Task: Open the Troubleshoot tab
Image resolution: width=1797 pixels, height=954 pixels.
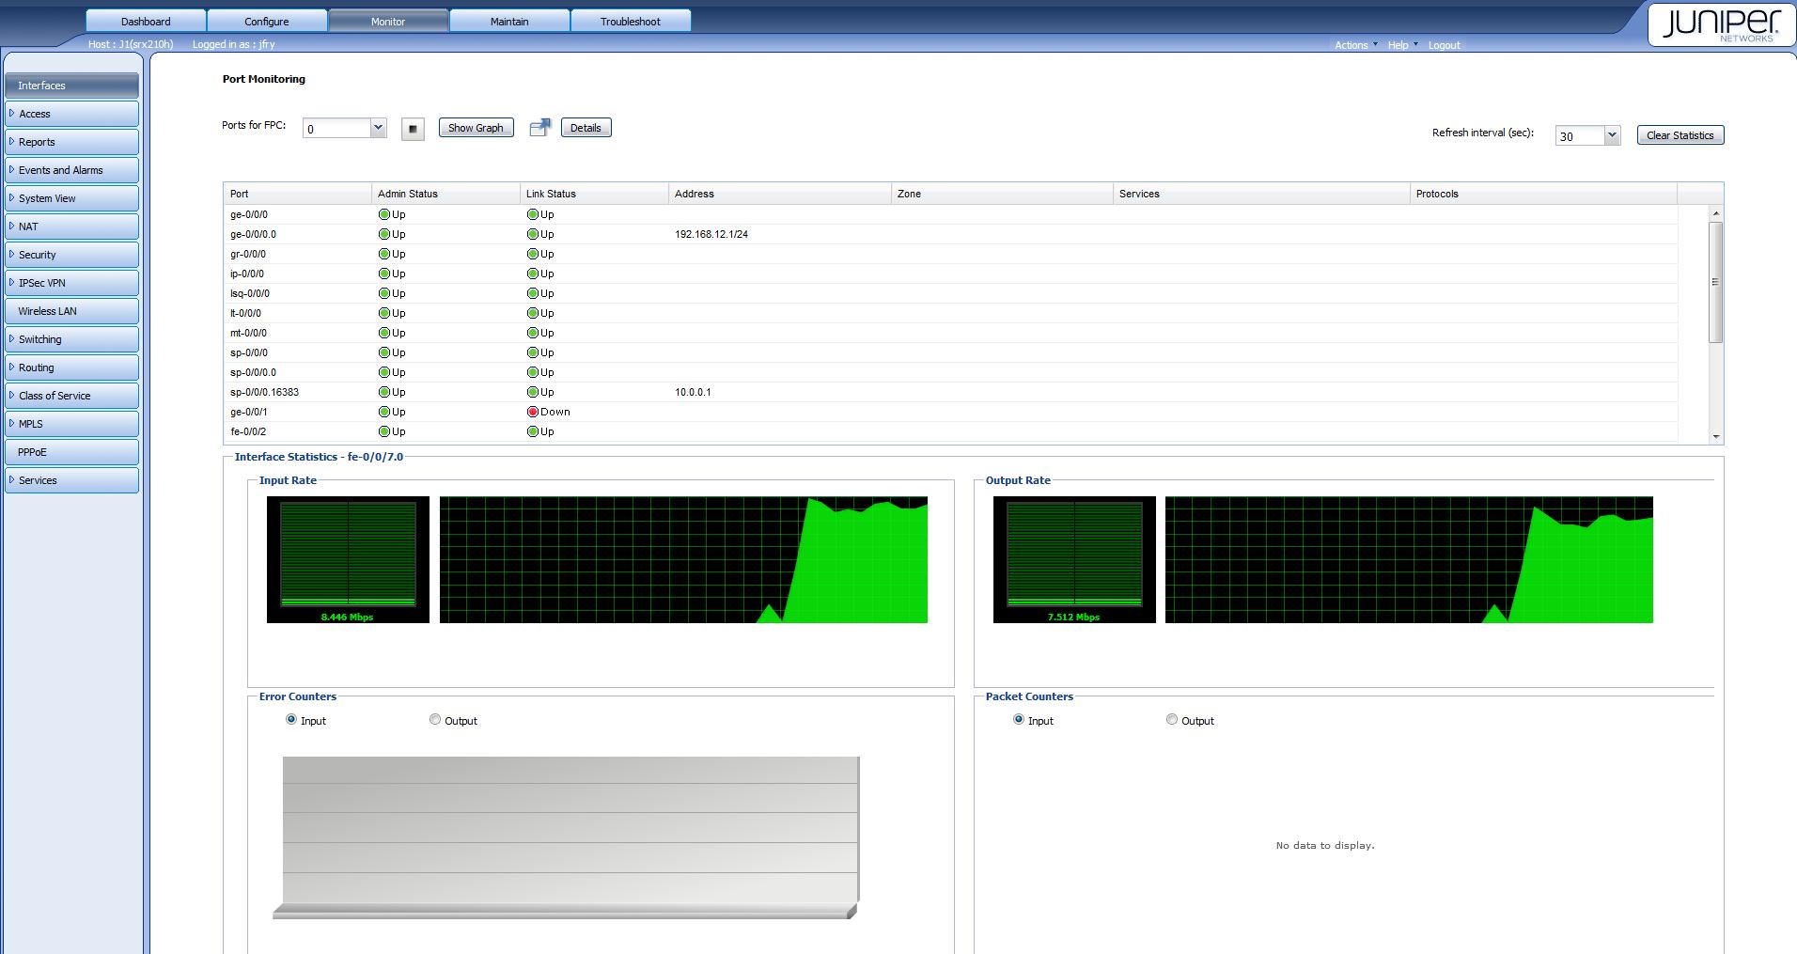Action: 631,21
